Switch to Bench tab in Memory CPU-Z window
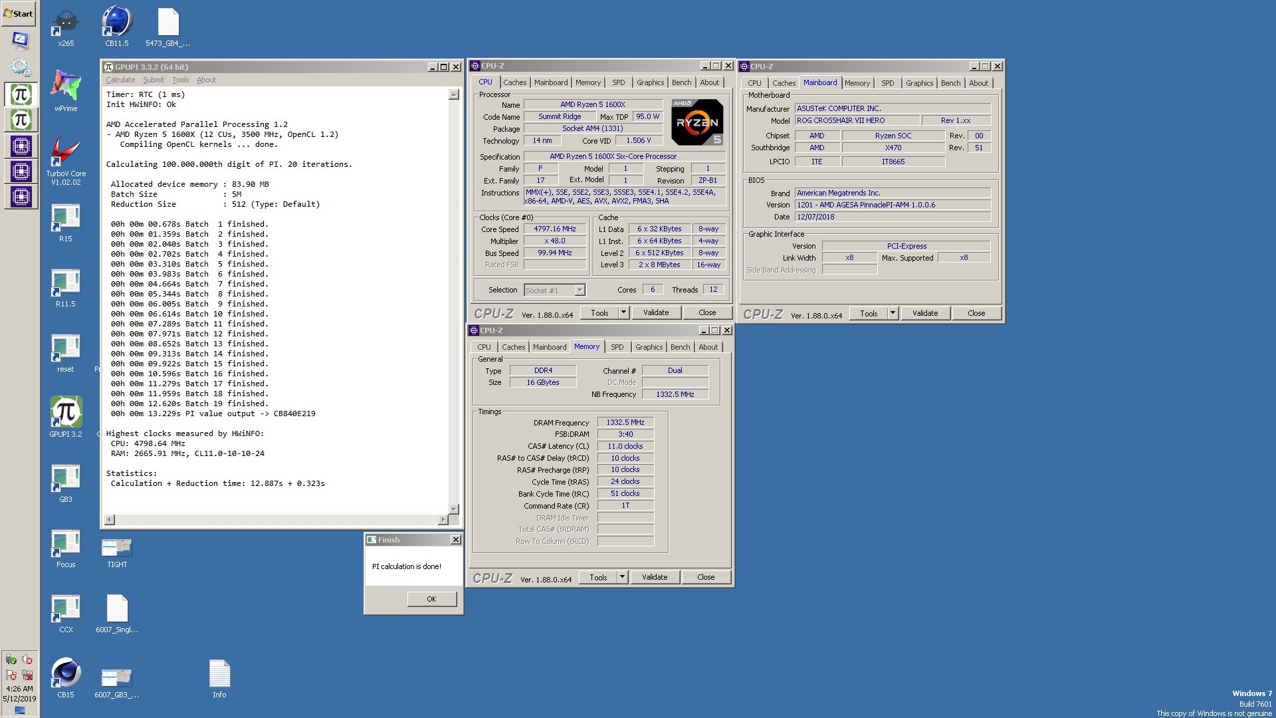Viewport: 1276px width, 718px height. 680,347
